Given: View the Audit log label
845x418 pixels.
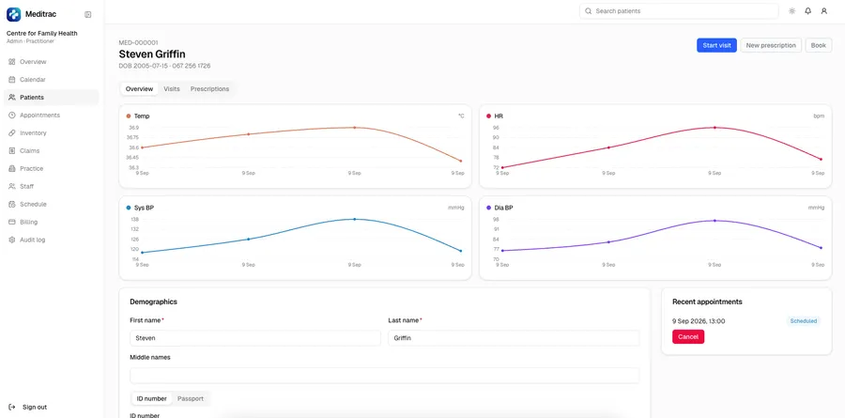Looking at the screenshot, I should coord(32,240).
